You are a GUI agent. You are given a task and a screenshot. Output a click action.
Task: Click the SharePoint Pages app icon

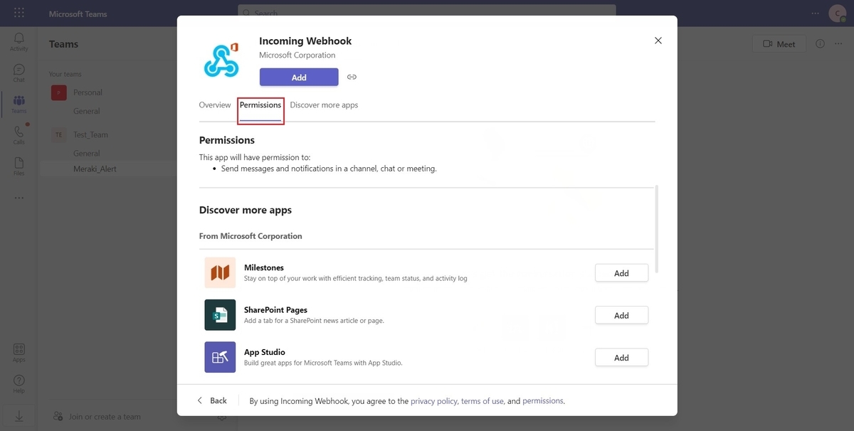220,314
